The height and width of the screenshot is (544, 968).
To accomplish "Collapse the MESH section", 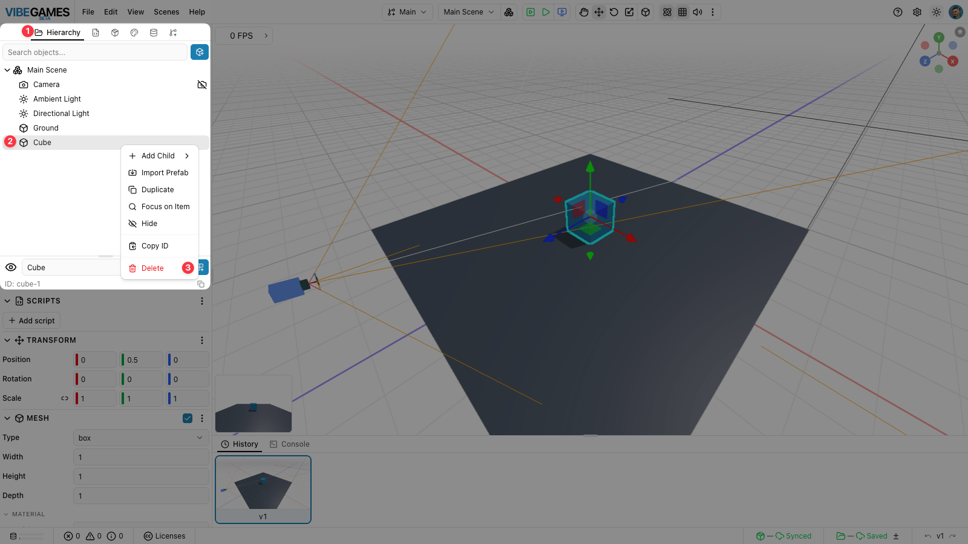I will (7, 418).
